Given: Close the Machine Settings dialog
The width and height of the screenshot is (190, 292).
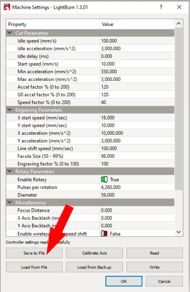Looking at the screenshot, I should pos(179,7).
